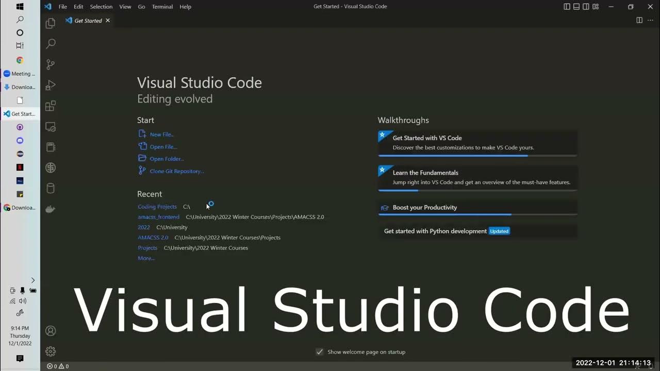Open the View menu
This screenshot has width=660, height=371.
click(125, 7)
